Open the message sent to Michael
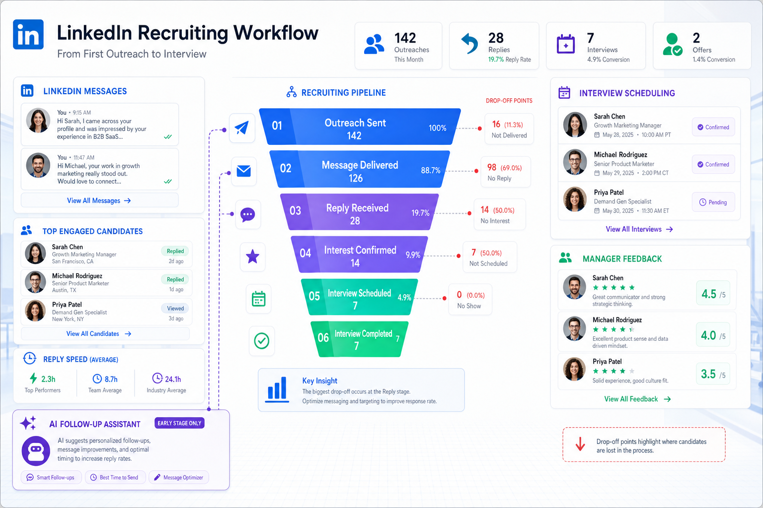This screenshot has height=508, width=763. (x=99, y=169)
